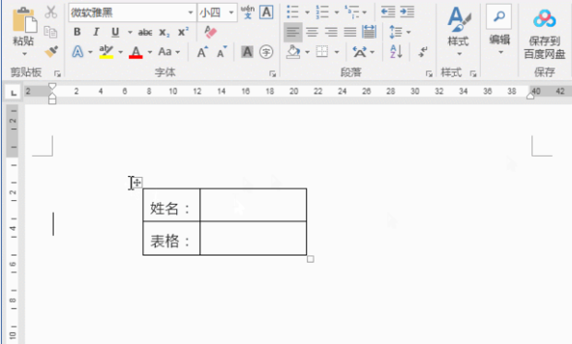Apply numbered list

point(322,12)
